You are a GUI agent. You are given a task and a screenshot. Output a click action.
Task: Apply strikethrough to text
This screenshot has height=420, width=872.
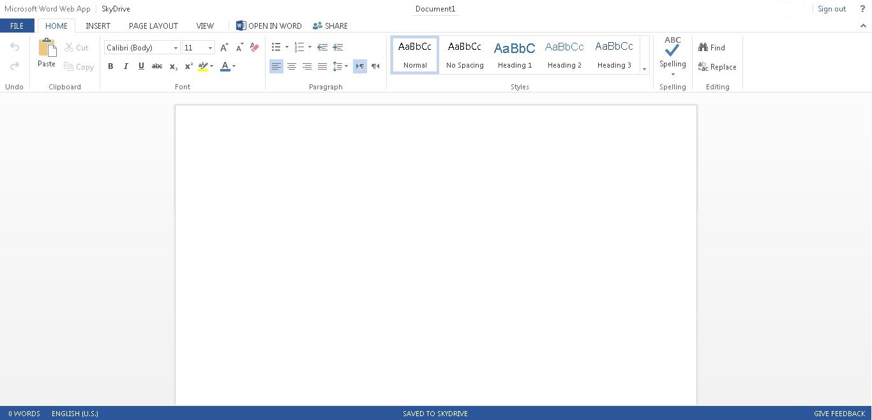pyautogui.click(x=157, y=66)
